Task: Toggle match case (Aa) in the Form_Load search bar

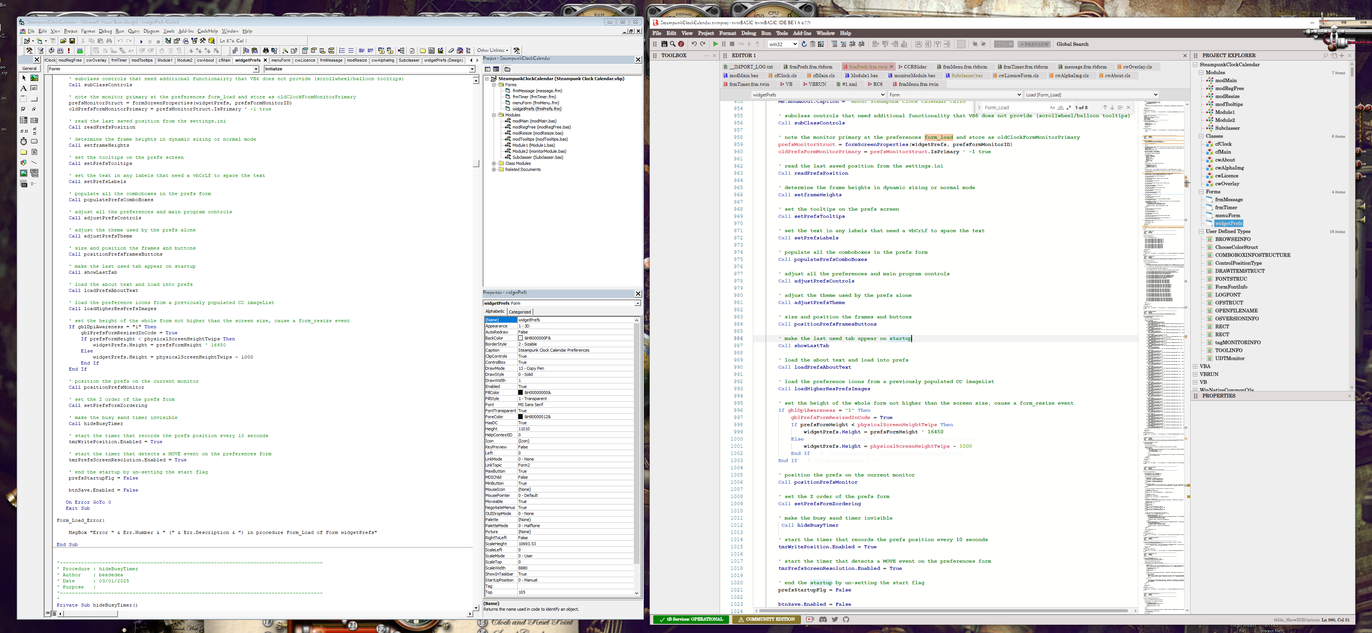Action: (1053, 108)
